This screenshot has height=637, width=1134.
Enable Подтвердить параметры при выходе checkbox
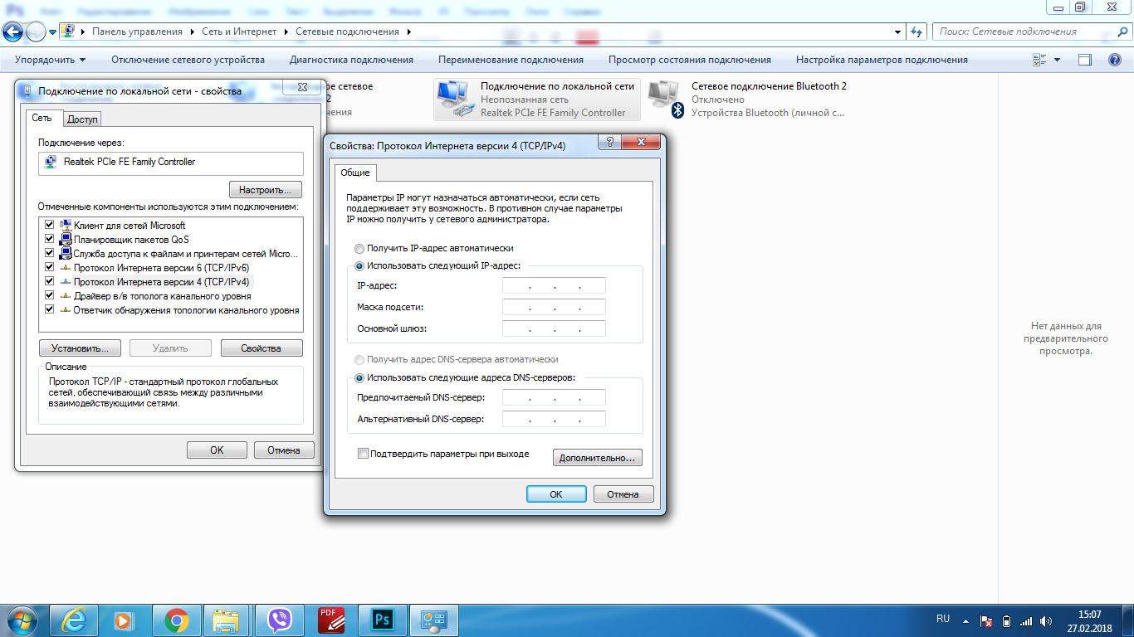pyautogui.click(x=363, y=454)
